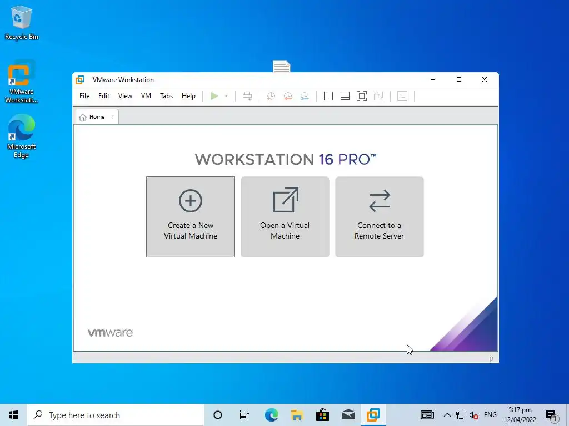The height and width of the screenshot is (426, 569).
Task: Click the VMware Workstation title bar icon
Action: click(x=80, y=80)
